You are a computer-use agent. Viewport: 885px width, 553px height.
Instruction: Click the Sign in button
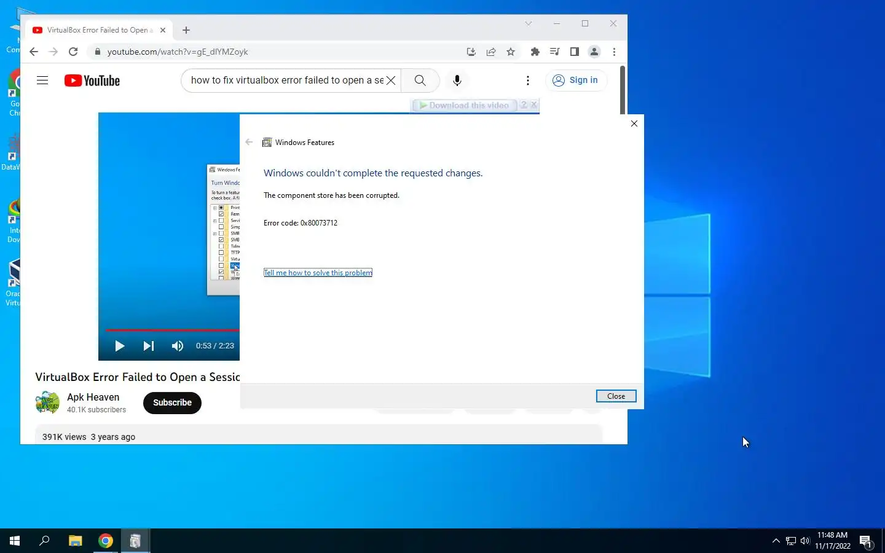tap(576, 80)
